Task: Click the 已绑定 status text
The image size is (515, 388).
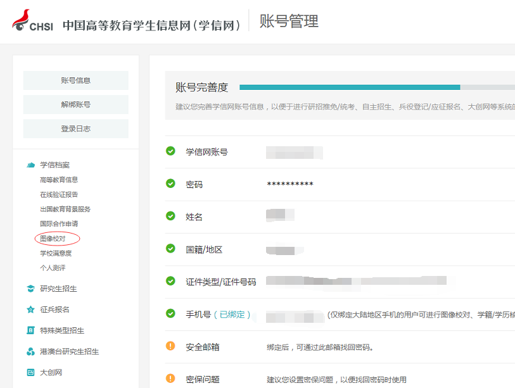Action: pos(232,315)
